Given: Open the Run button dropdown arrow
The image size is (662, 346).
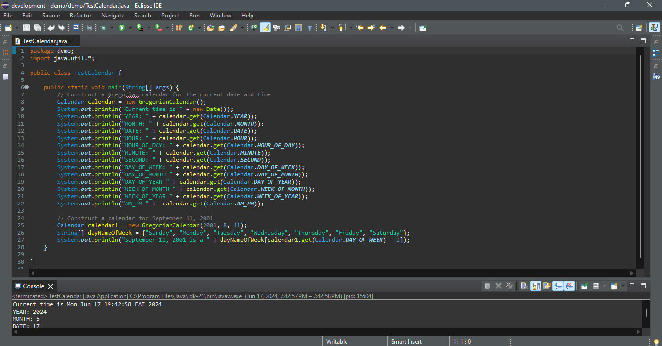Looking at the screenshot, I should tap(130, 28).
